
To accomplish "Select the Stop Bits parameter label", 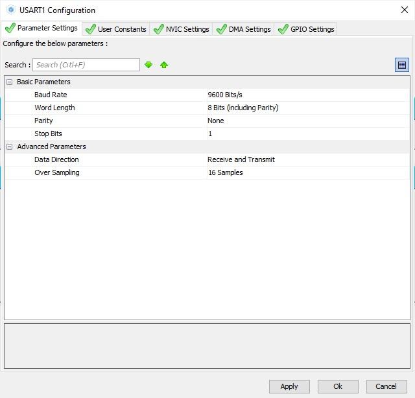I will tap(48, 134).
